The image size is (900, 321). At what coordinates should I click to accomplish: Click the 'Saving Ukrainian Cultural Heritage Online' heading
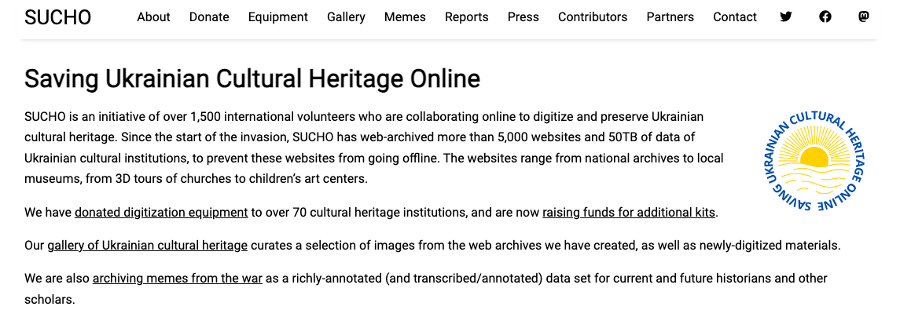coord(252,79)
